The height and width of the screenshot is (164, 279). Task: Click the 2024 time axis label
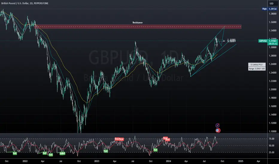[x=168, y=161]
